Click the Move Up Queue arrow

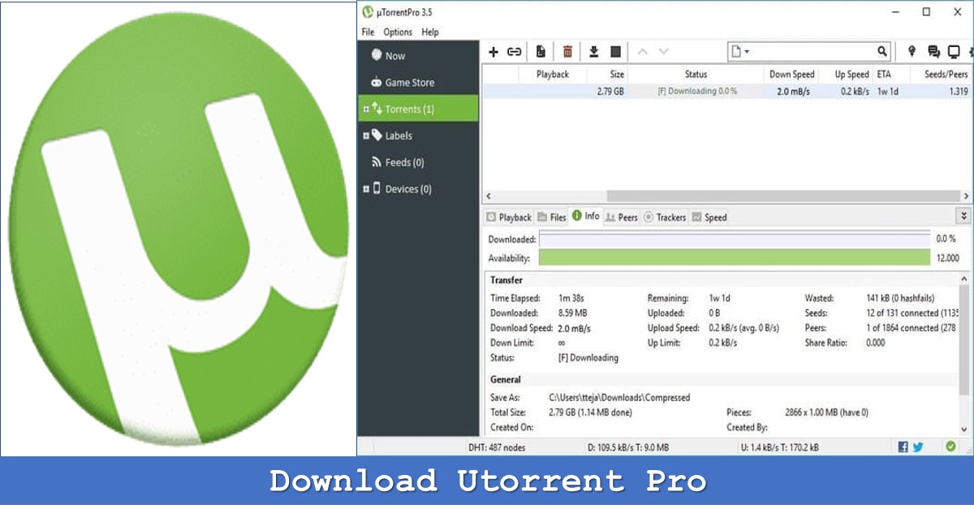point(642,52)
